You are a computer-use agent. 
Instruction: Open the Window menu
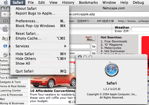pyautogui.click(x=109, y=3)
